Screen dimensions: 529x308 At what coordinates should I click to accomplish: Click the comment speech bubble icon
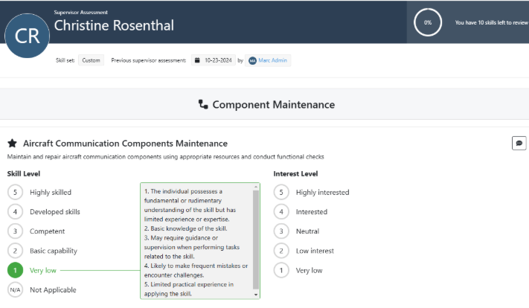519,143
